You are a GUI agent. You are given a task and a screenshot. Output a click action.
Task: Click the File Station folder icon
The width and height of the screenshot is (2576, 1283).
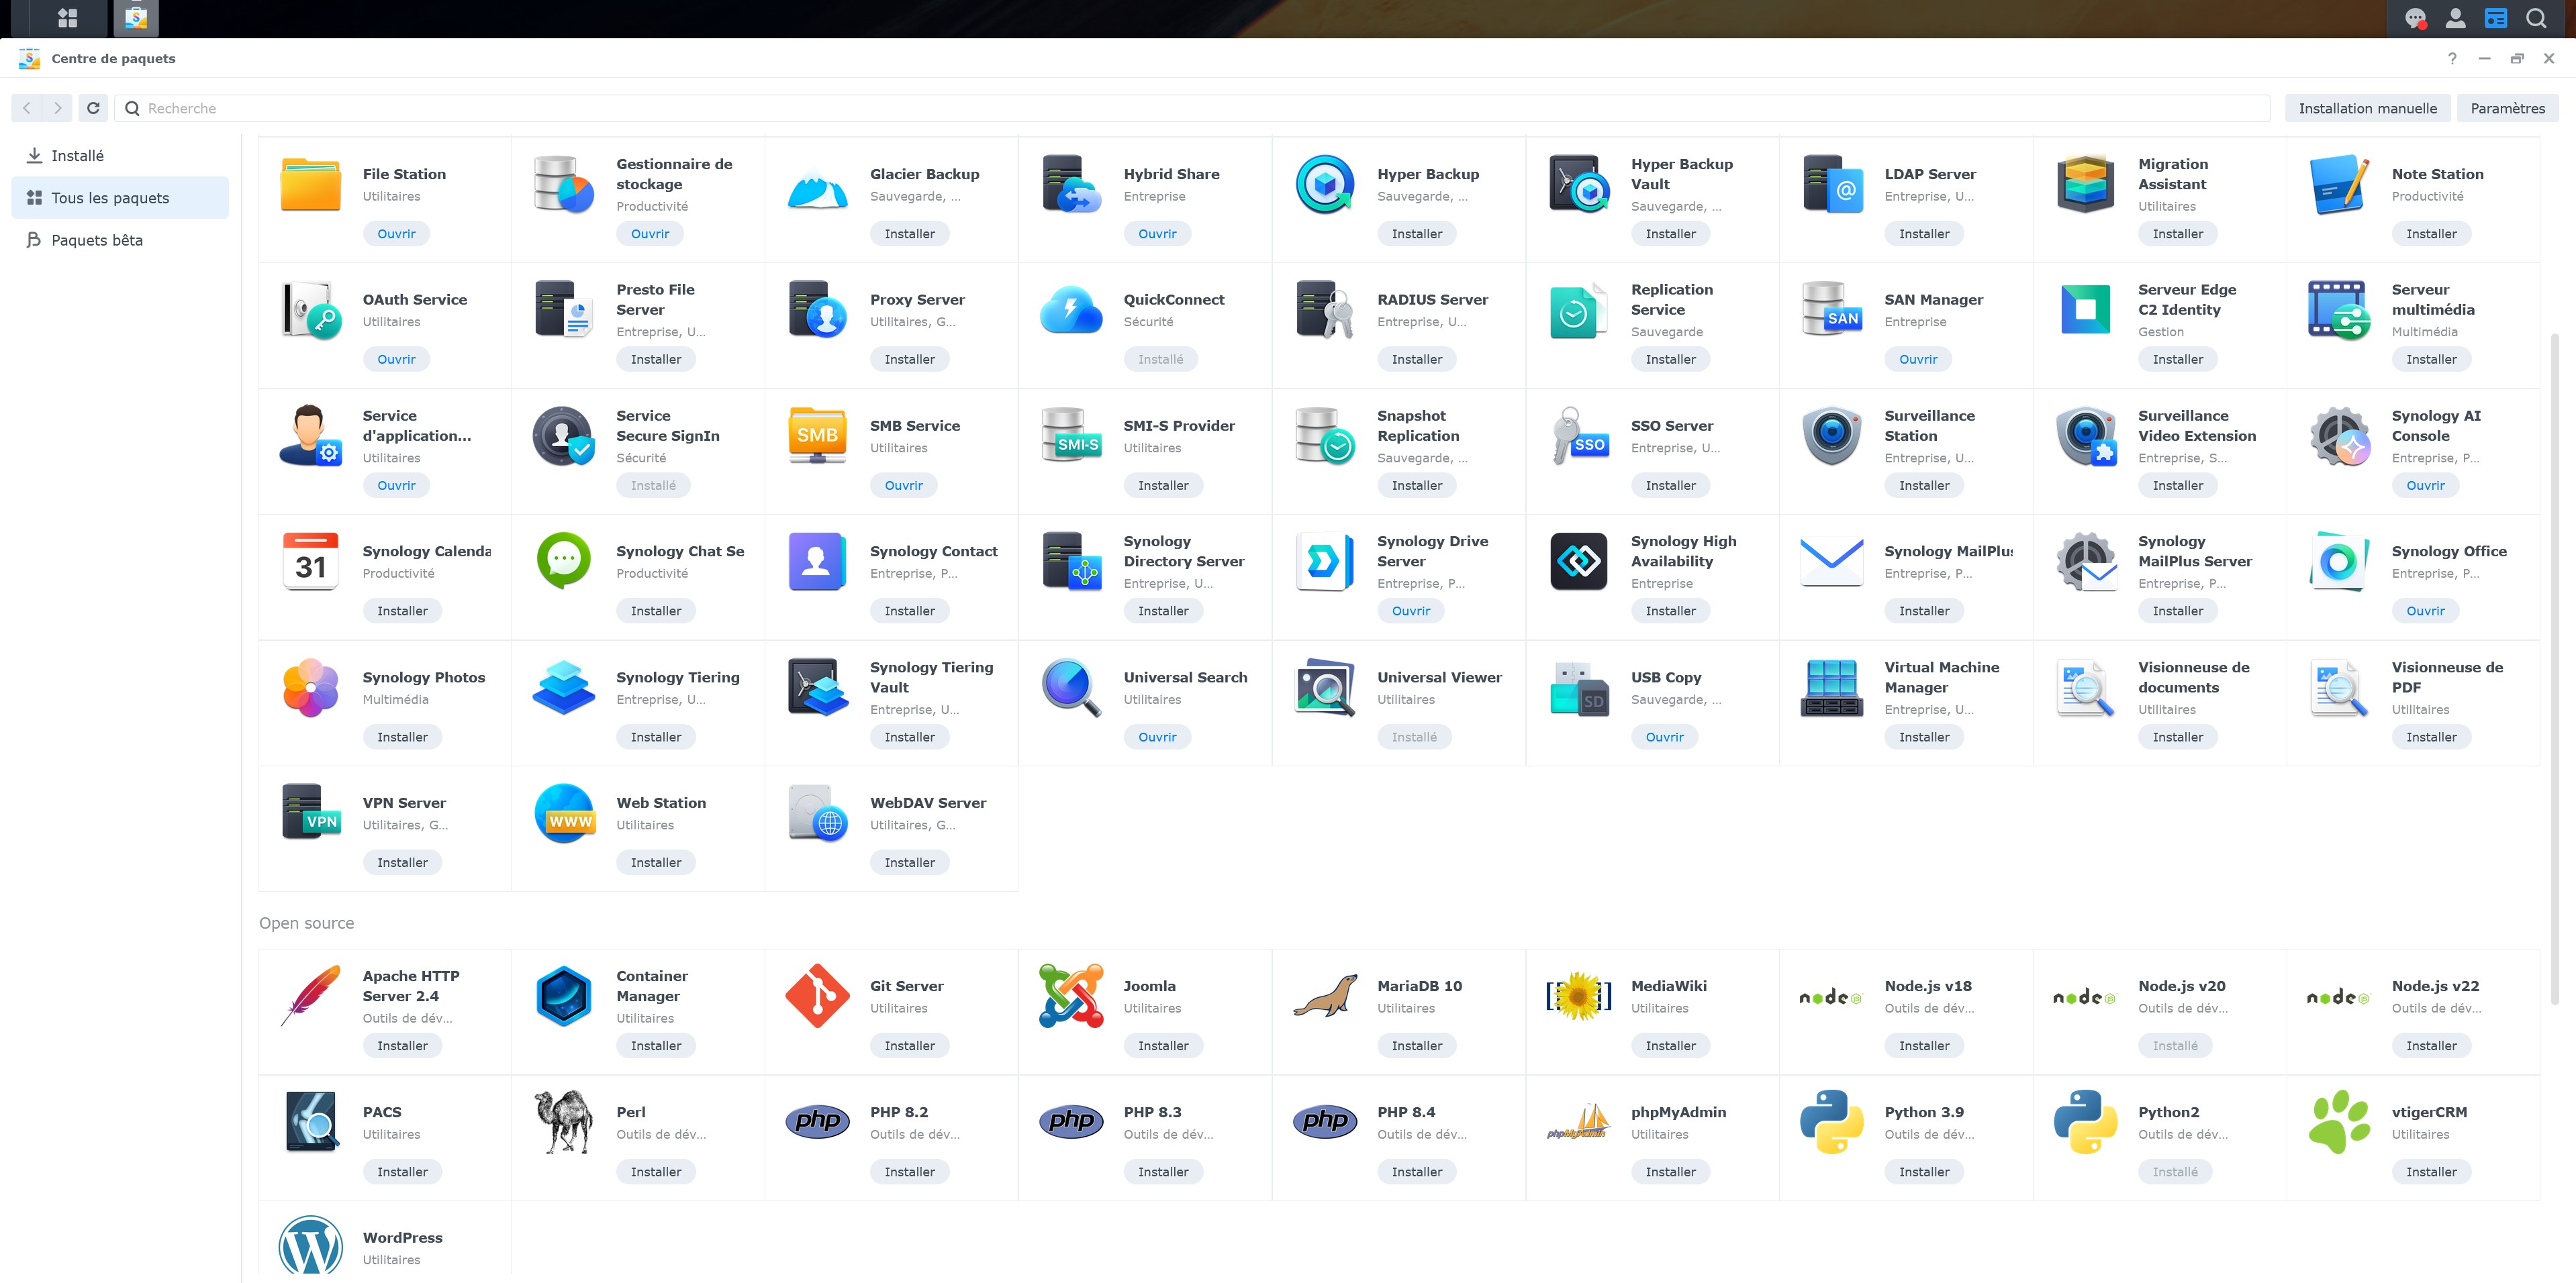[x=311, y=184]
